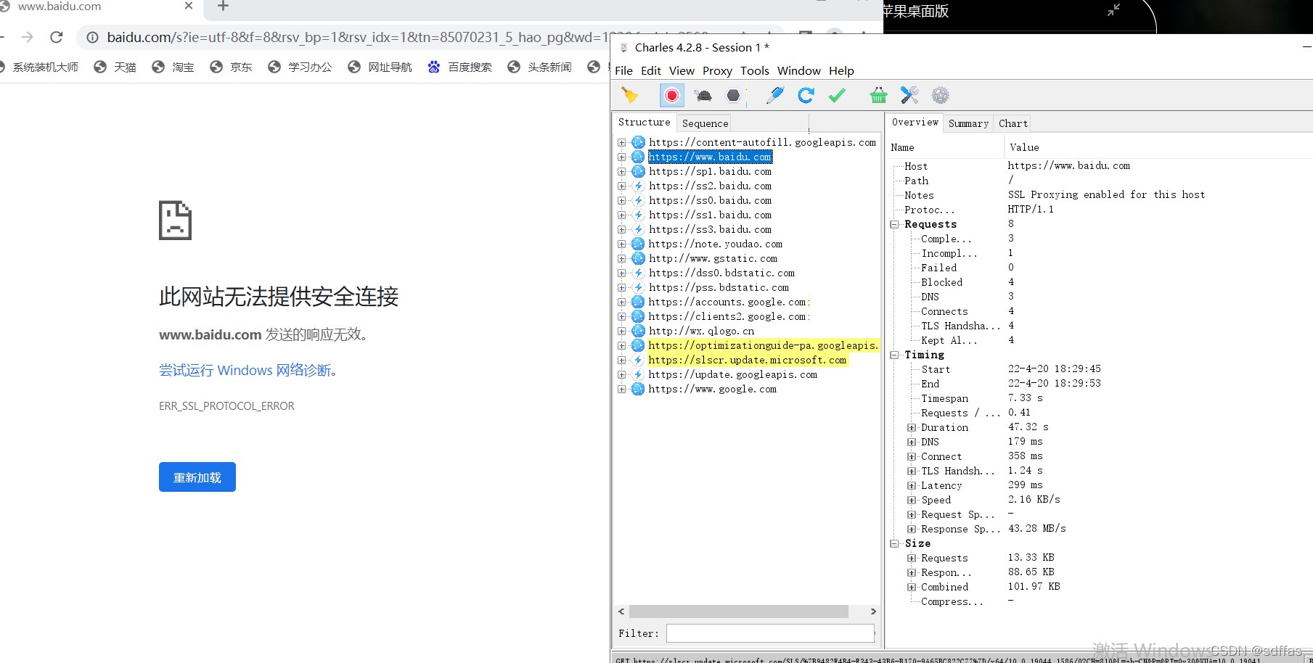This screenshot has height=663, width=1313.
Task: Open a new Chrome tab with plus
Action: [223, 7]
